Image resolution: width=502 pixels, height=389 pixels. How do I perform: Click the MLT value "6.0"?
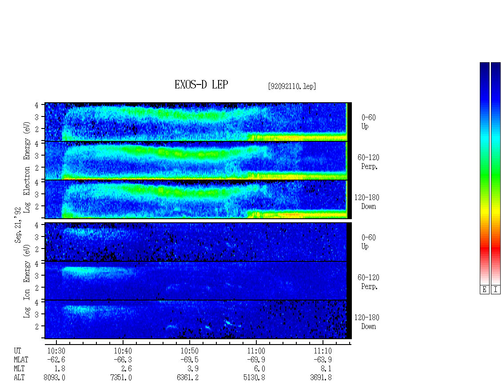pyautogui.click(x=259, y=369)
